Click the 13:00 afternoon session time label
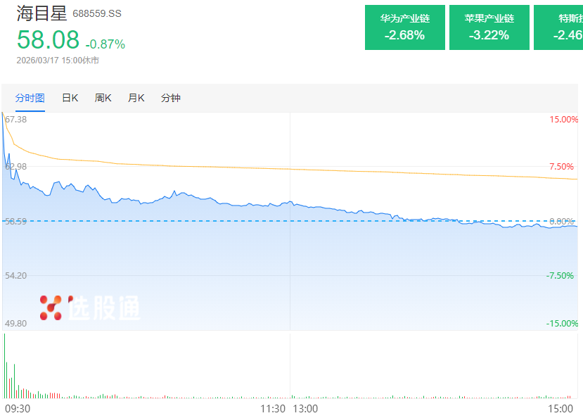This screenshot has width=583, height=418. point(305,408)
